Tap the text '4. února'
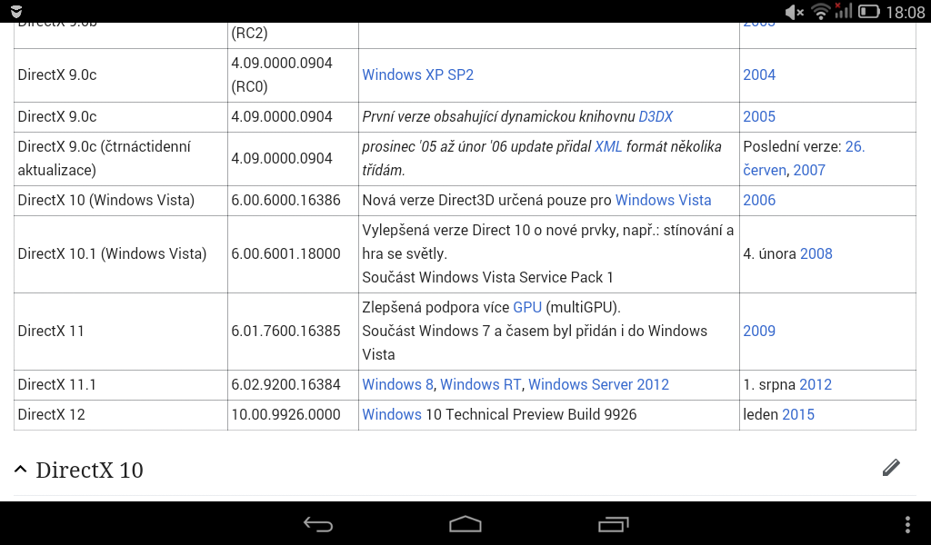931x545 pixels. click(769, 253)
